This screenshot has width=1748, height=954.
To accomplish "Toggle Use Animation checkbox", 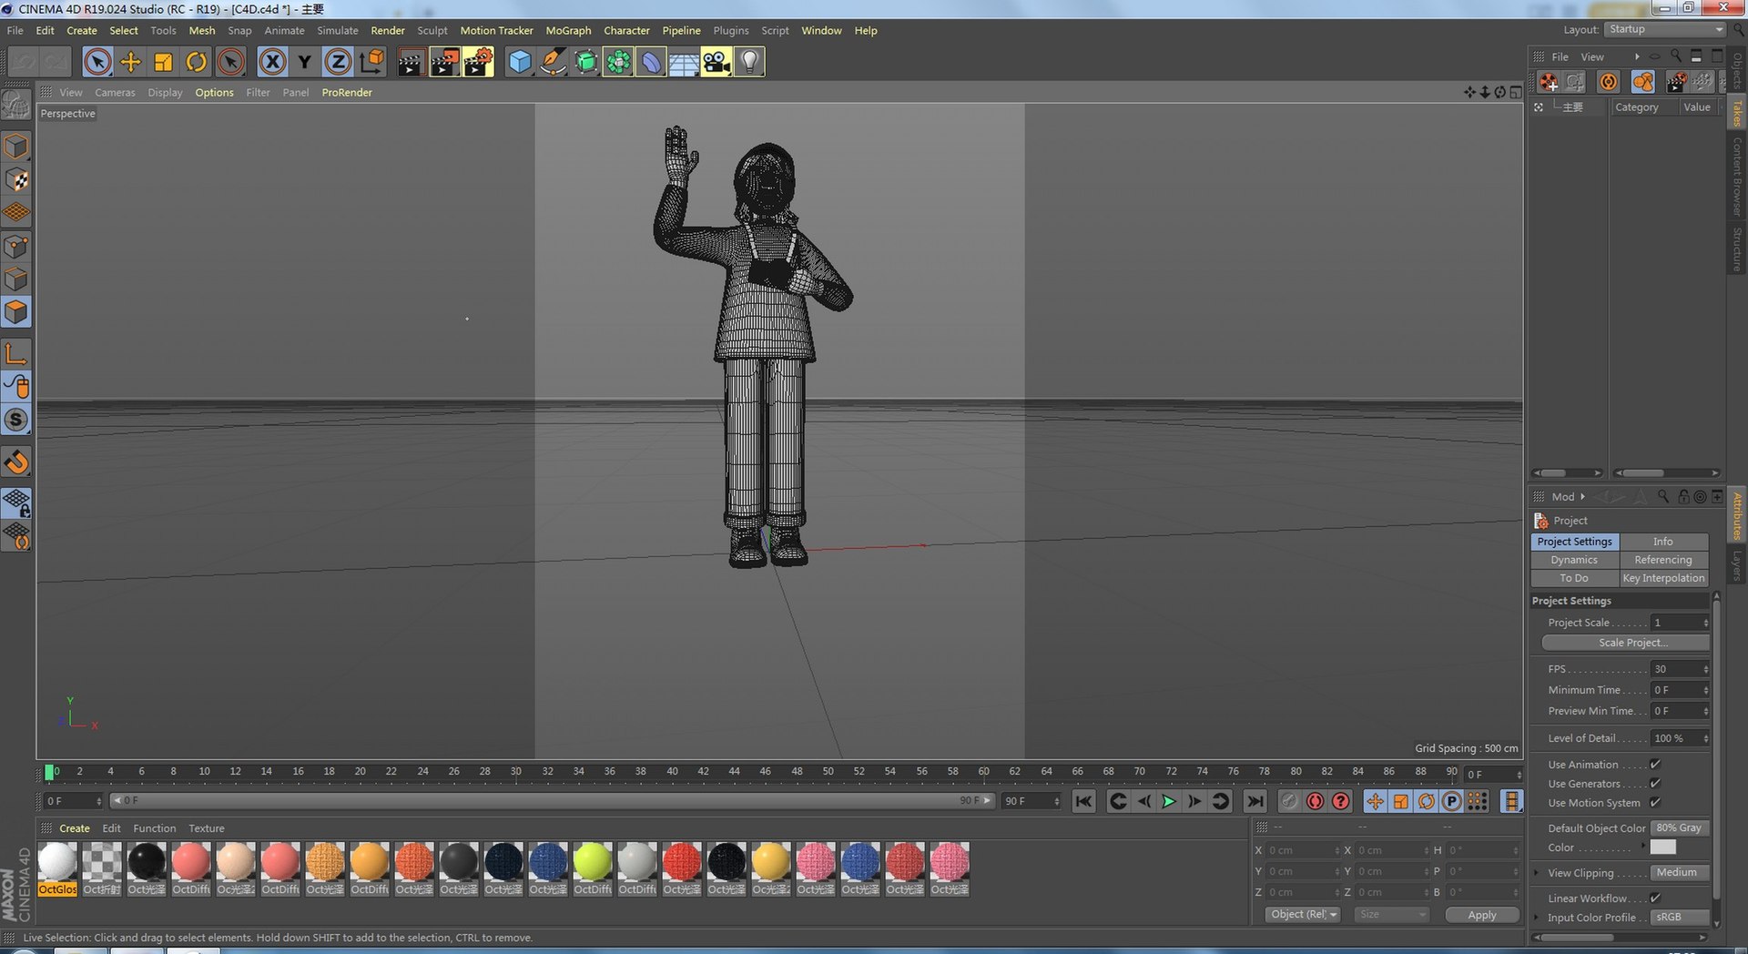I will [x=1655, y=764].
